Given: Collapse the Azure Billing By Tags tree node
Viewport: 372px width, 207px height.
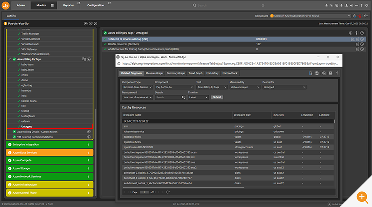Looking at the screenshot, I should [x=10, y=59].
